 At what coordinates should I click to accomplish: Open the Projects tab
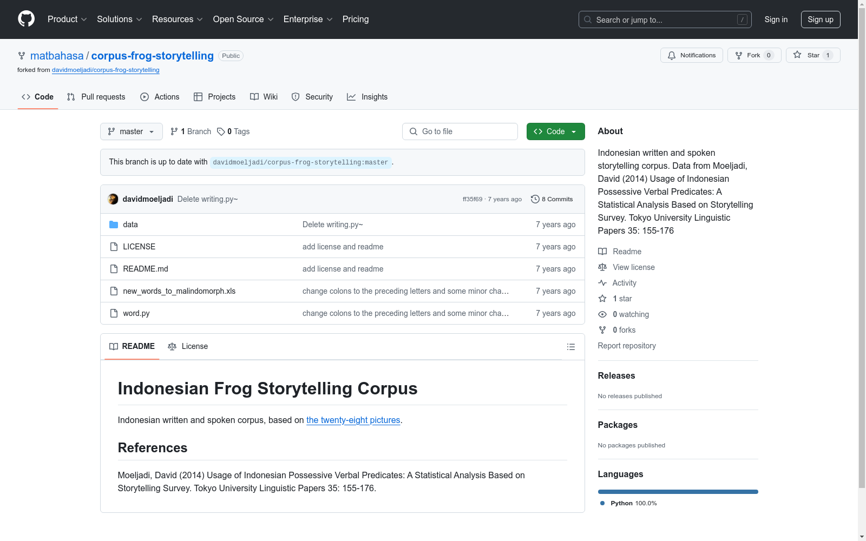tap(215, 97)
